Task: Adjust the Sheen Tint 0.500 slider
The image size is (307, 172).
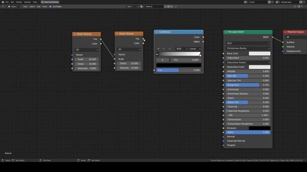Action: tap(248, 102)
